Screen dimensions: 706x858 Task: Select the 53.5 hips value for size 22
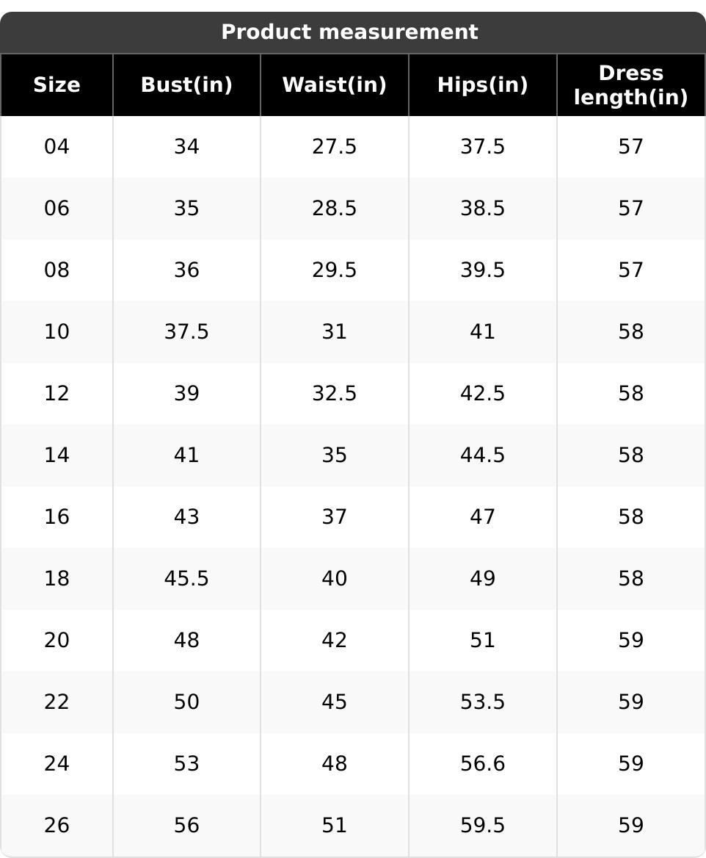tap(482, 702)
